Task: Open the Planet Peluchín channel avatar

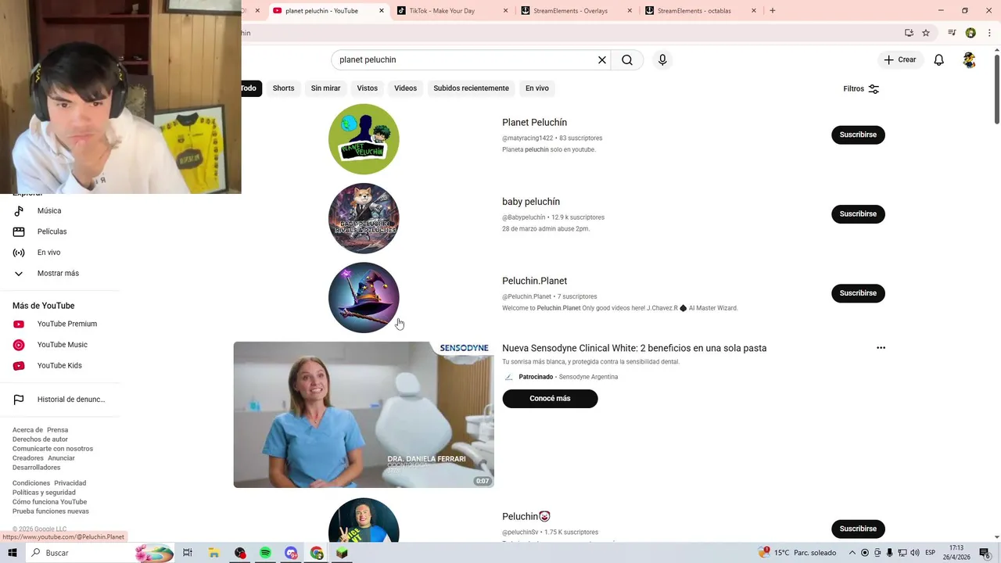Action: pyautogui.click(x=364, y=139)
